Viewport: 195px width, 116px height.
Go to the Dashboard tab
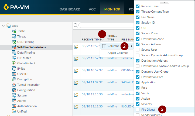click(70, 9)
